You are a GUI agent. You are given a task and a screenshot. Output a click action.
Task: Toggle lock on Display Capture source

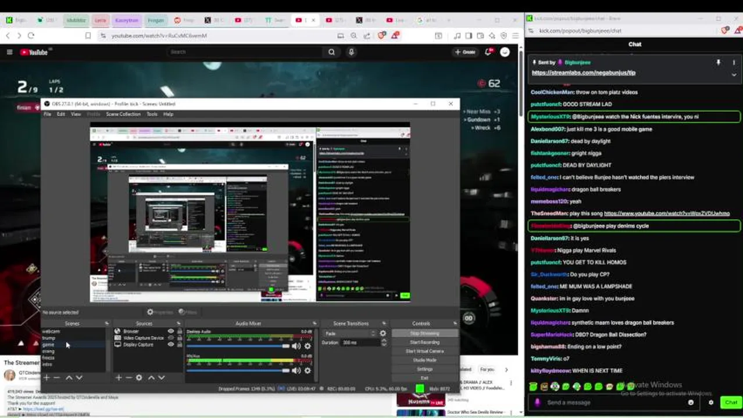coord(180,344)
